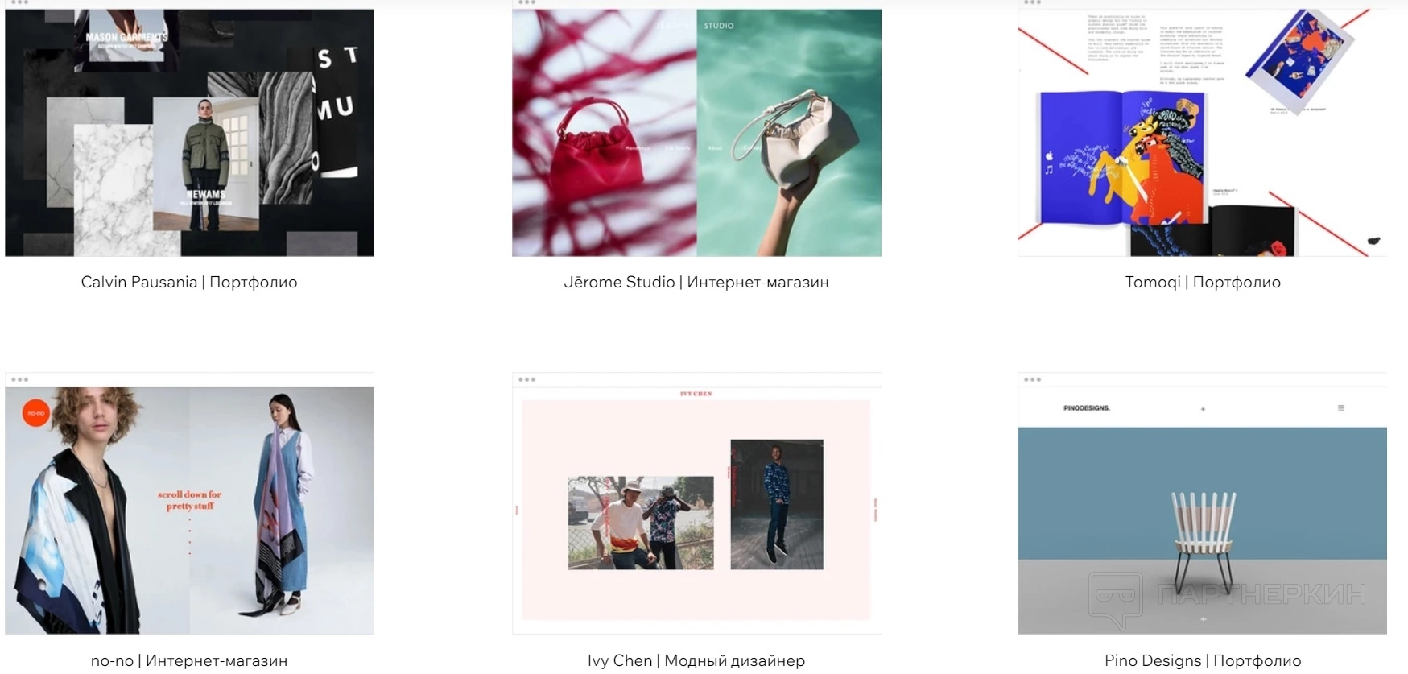Open the Ivy Chen pink site thumbnail
The width and height of the screenshot is (1408, 674).
[696, 510]
